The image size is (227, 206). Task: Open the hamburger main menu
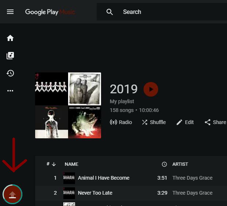click(x=10, y=12)
